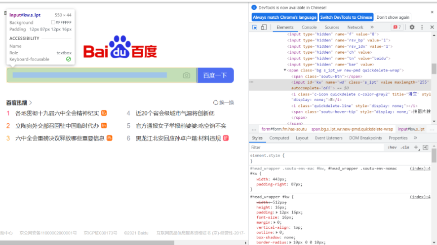Open the Layout sub-tab
437x245 pixels.
(302, 138)
